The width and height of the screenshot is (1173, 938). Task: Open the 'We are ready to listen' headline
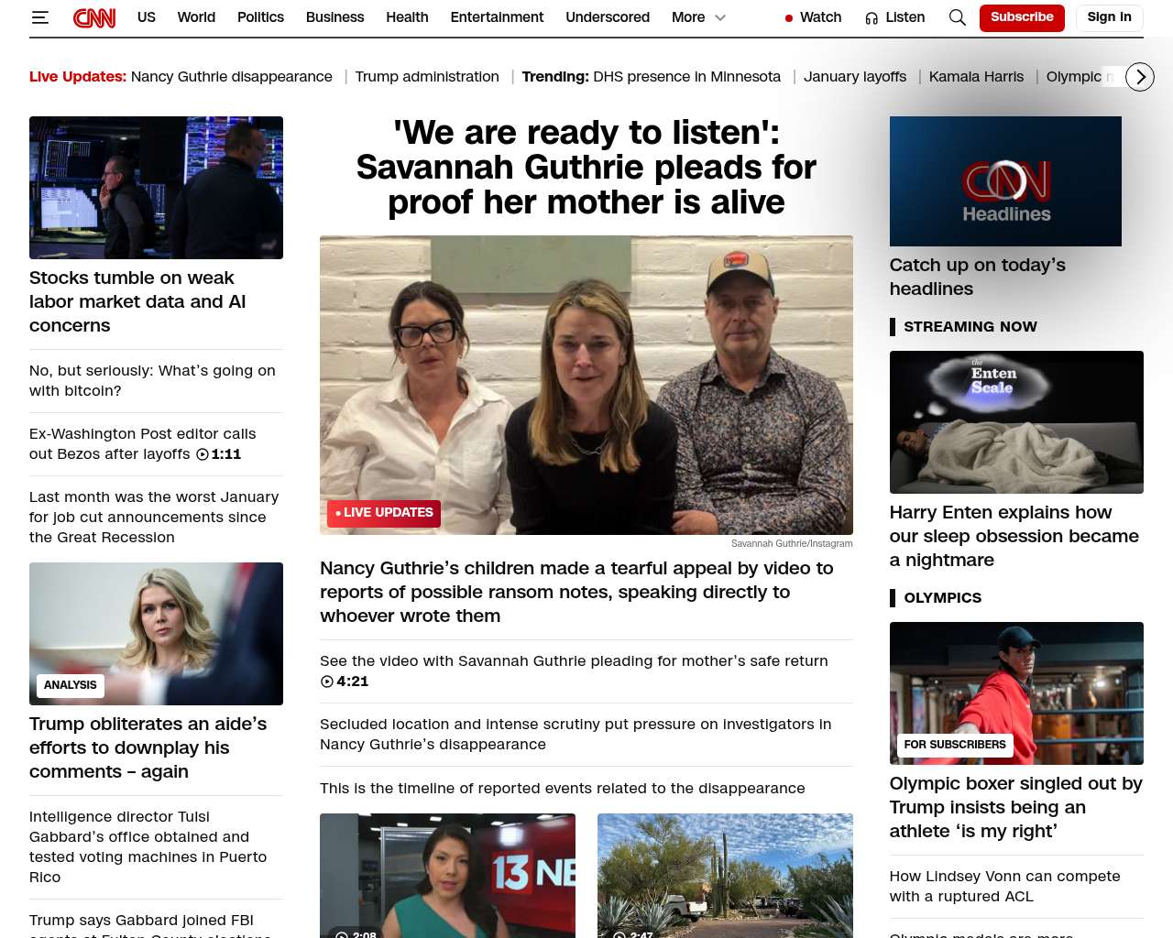pos(586,168)
